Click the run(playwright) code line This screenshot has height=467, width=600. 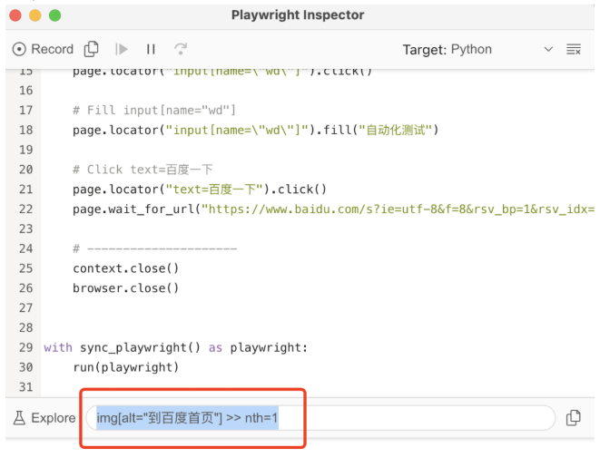pos(126,367)
